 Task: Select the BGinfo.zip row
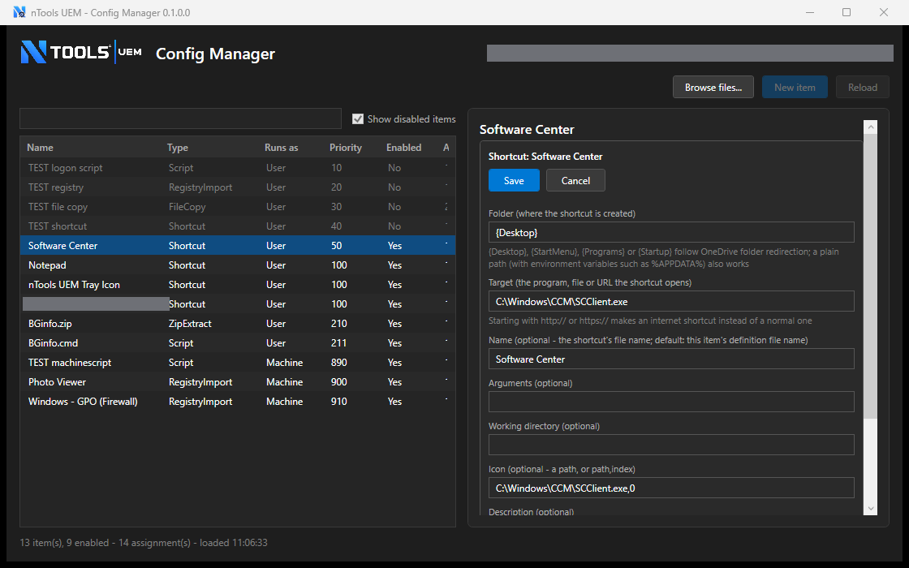coord(238,324)
